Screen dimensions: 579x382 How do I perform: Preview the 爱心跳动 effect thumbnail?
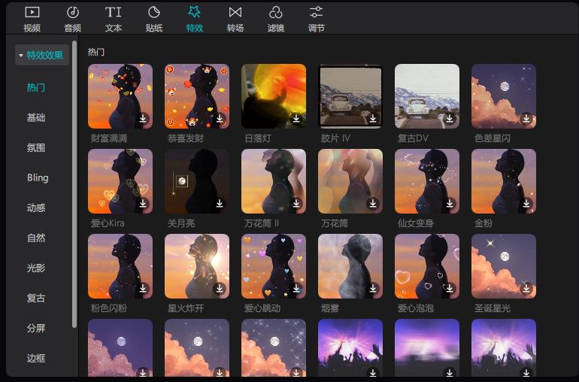tap(274, 266)
